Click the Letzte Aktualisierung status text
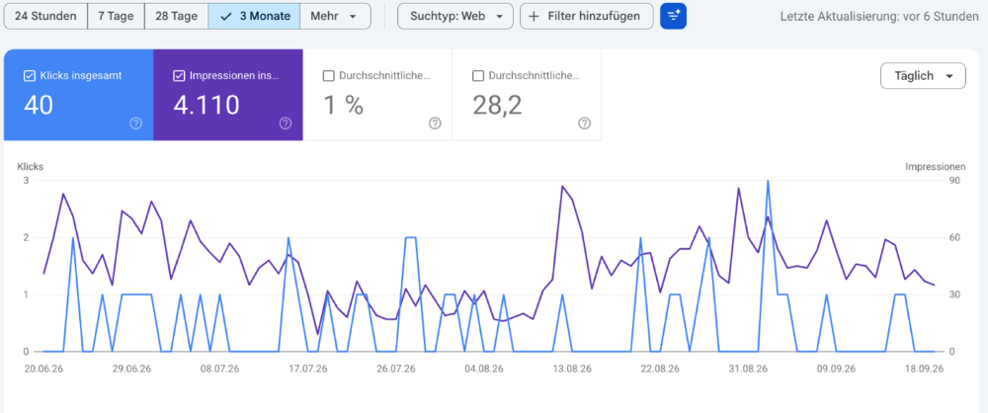 click(879, 17)
